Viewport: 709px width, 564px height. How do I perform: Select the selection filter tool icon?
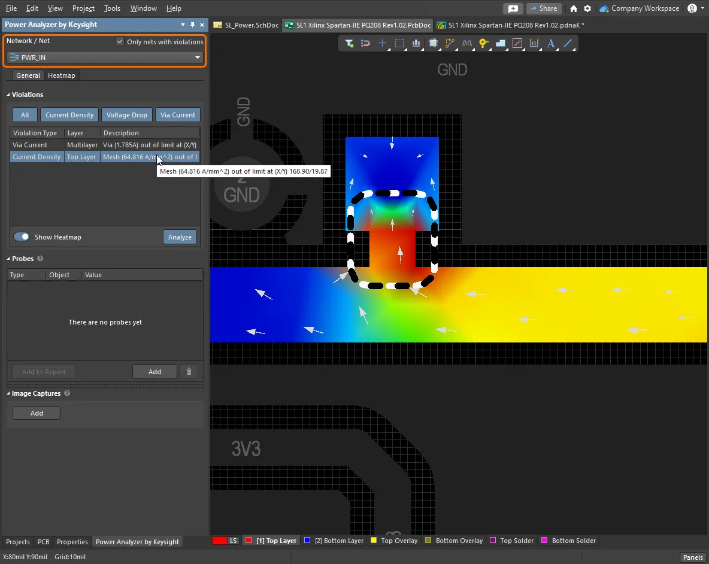[x=349, y=44]
